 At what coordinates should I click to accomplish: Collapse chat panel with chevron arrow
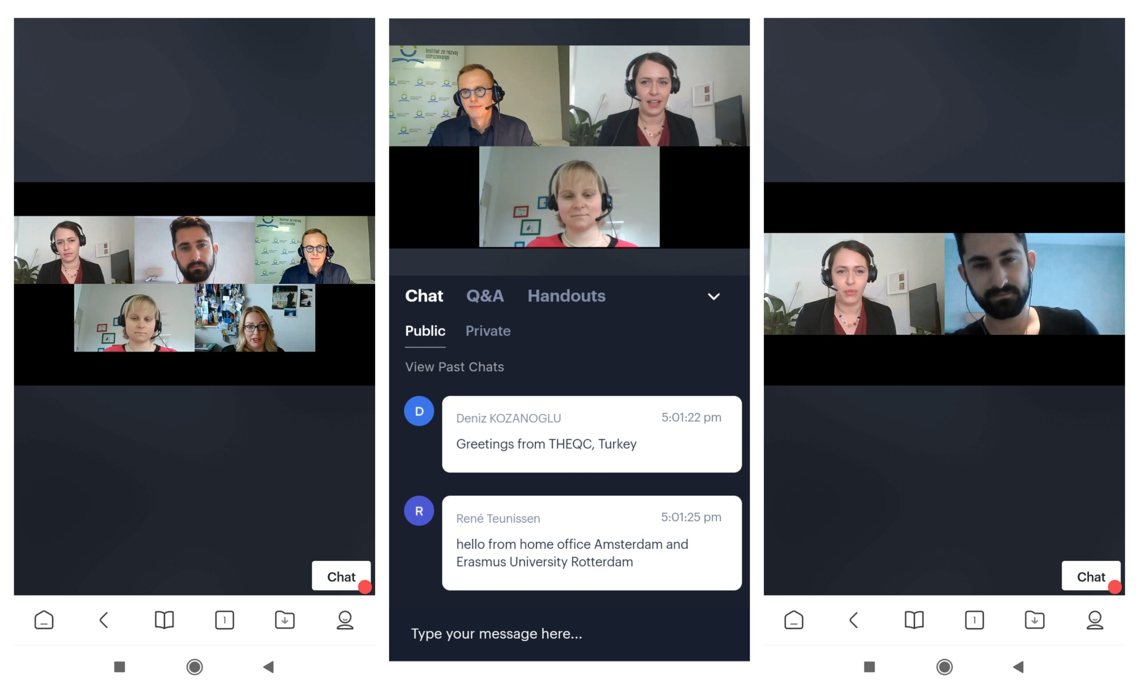coord(714,297)
